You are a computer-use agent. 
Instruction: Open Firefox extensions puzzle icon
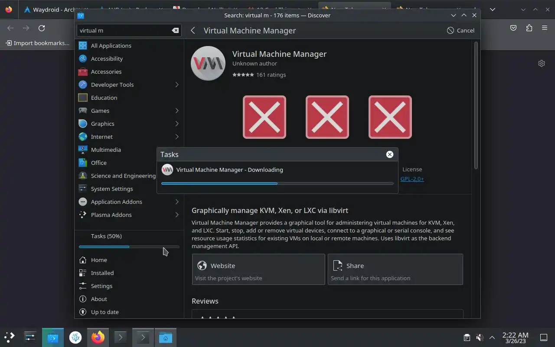(x=529, y=28)
